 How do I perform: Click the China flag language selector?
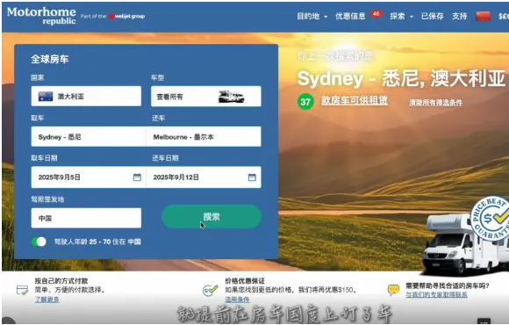(x=483, y=16)
